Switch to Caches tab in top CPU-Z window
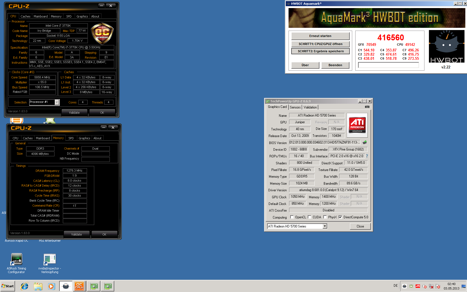The image size is (467, 292). (25, 16)
